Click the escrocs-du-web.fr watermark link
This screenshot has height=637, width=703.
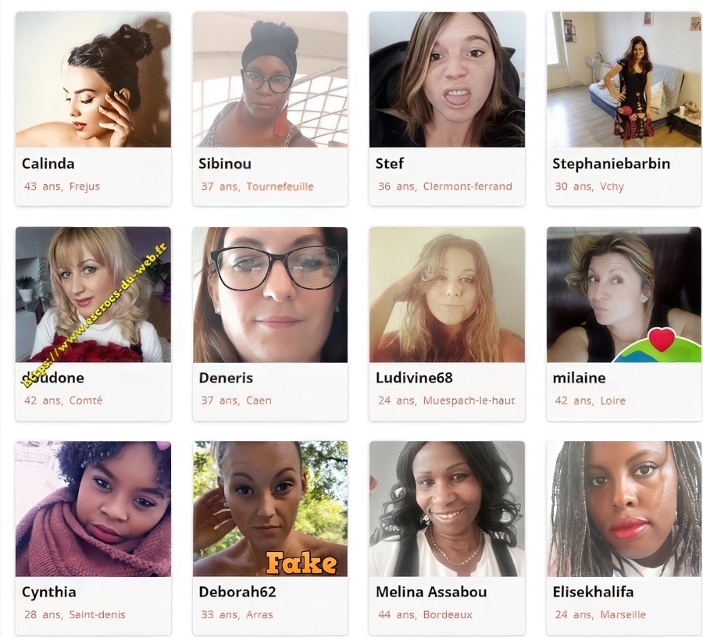coord(95,315)
